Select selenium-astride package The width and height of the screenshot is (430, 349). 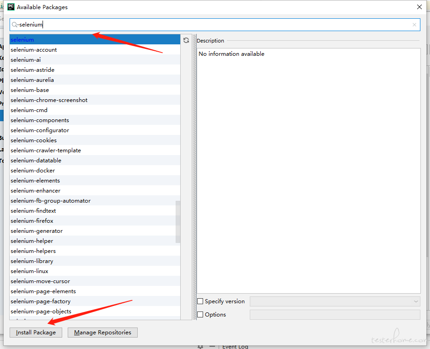coord(95,70)
